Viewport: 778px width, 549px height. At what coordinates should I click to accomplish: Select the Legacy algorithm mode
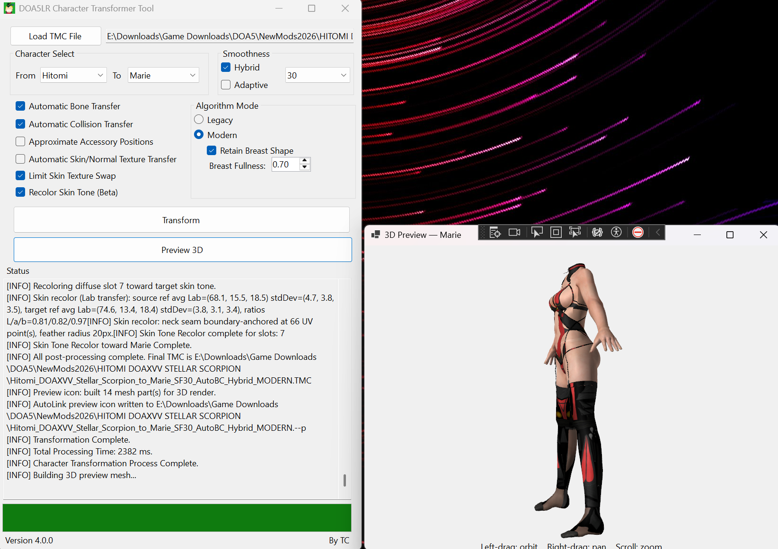pyautogui.click(x=199, y=120)
